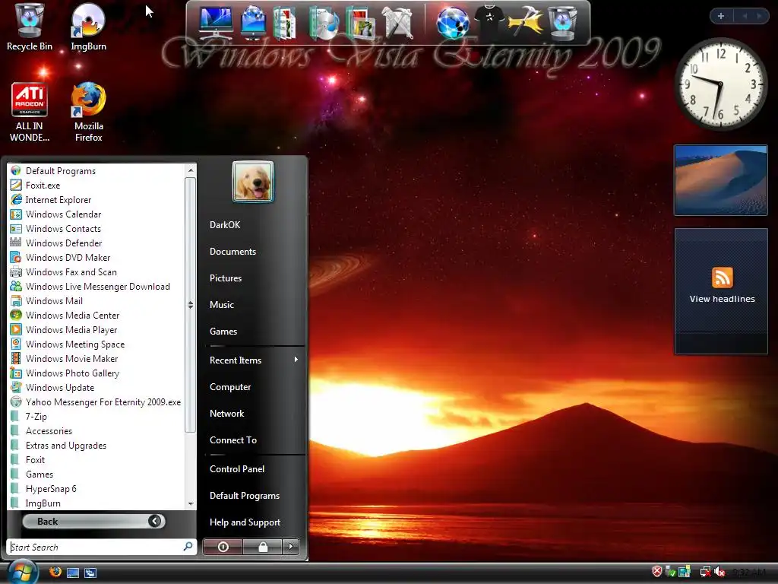Screen dimensions: 778x584
Task: Launch Foxit.exe from programs list
Action: tap(96, 186)
